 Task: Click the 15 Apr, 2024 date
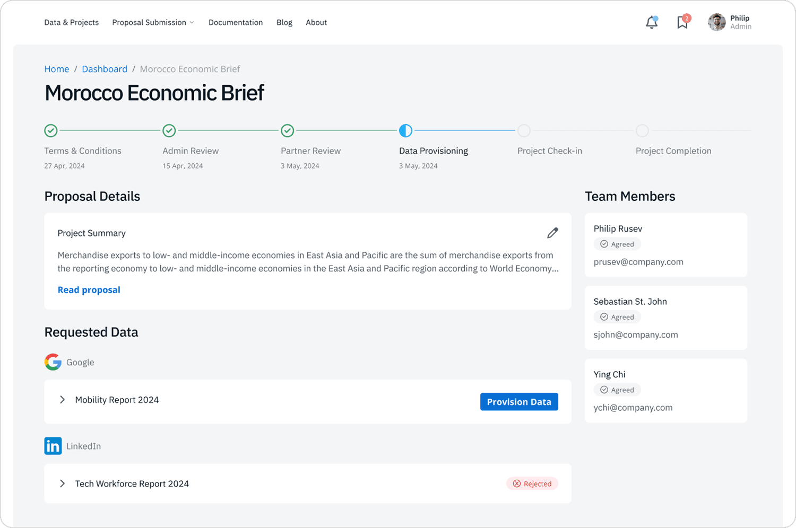point(183,166)
